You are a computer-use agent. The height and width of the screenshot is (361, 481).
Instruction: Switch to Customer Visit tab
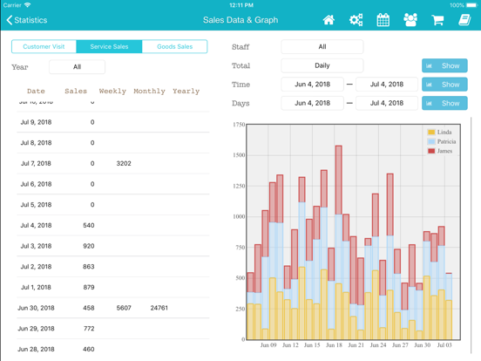tap(44, 47)
